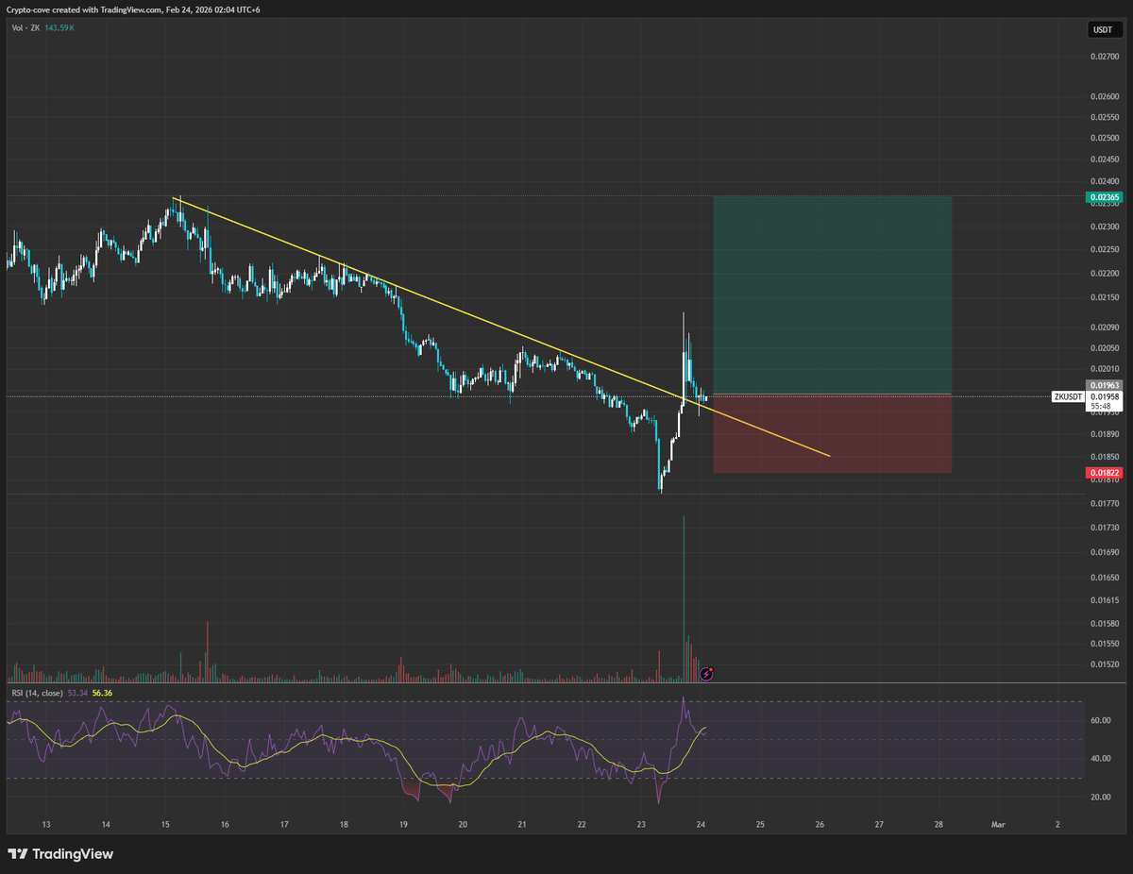Click the 0.01958 current price label
Screen dimensions: 1133x874
click(x=1104, y=397)
